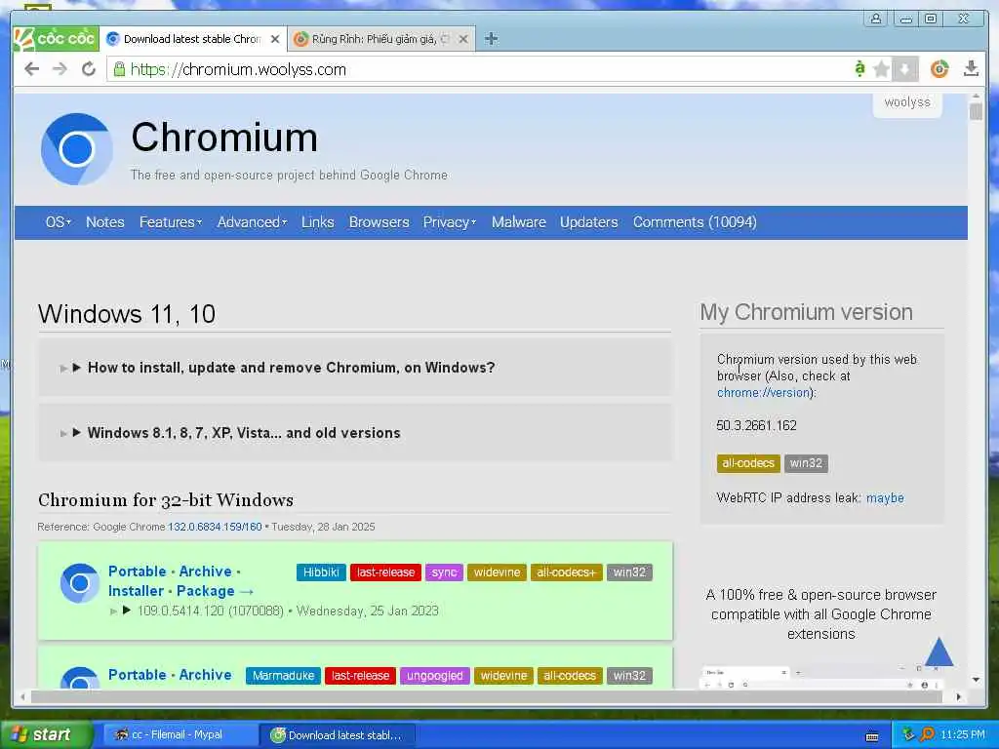Close the Download latest stable Chromium tab
This screenshot has height=749, width=999.
275,39
